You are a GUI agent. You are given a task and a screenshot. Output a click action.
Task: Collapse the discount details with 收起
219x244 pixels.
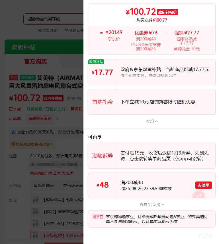(x=152, y=121)
